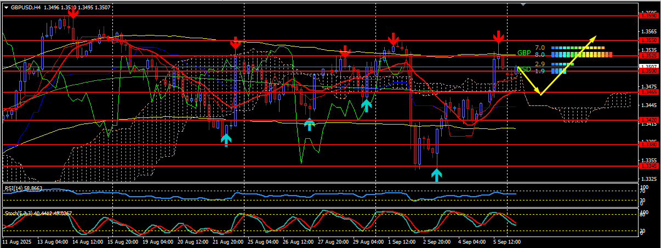Select the cyan buy arrow under the 29 Aug 04:00 candles
Viewport: 661px width, 248px height.
click(366, 105)
